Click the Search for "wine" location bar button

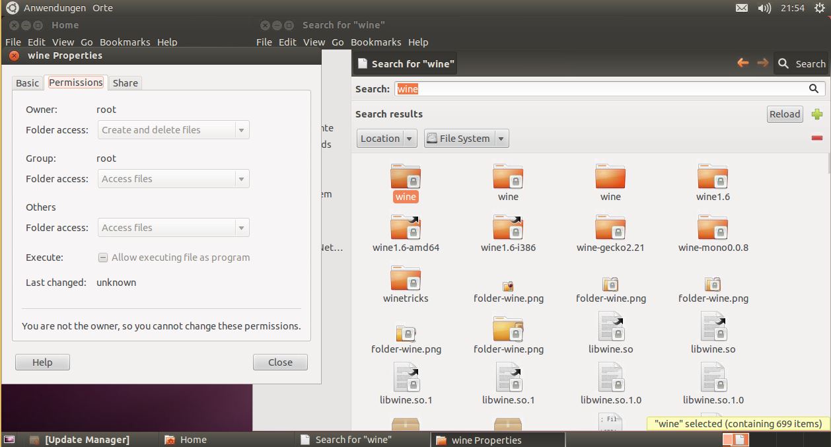(405, 63)
